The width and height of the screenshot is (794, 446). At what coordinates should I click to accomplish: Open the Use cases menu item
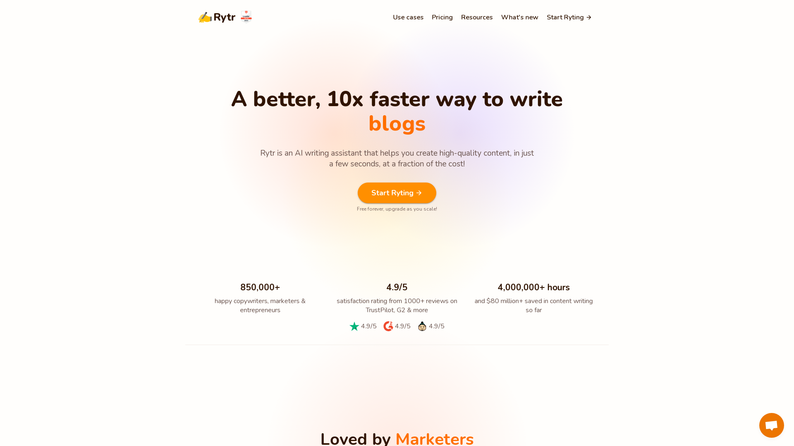(408, 17)
